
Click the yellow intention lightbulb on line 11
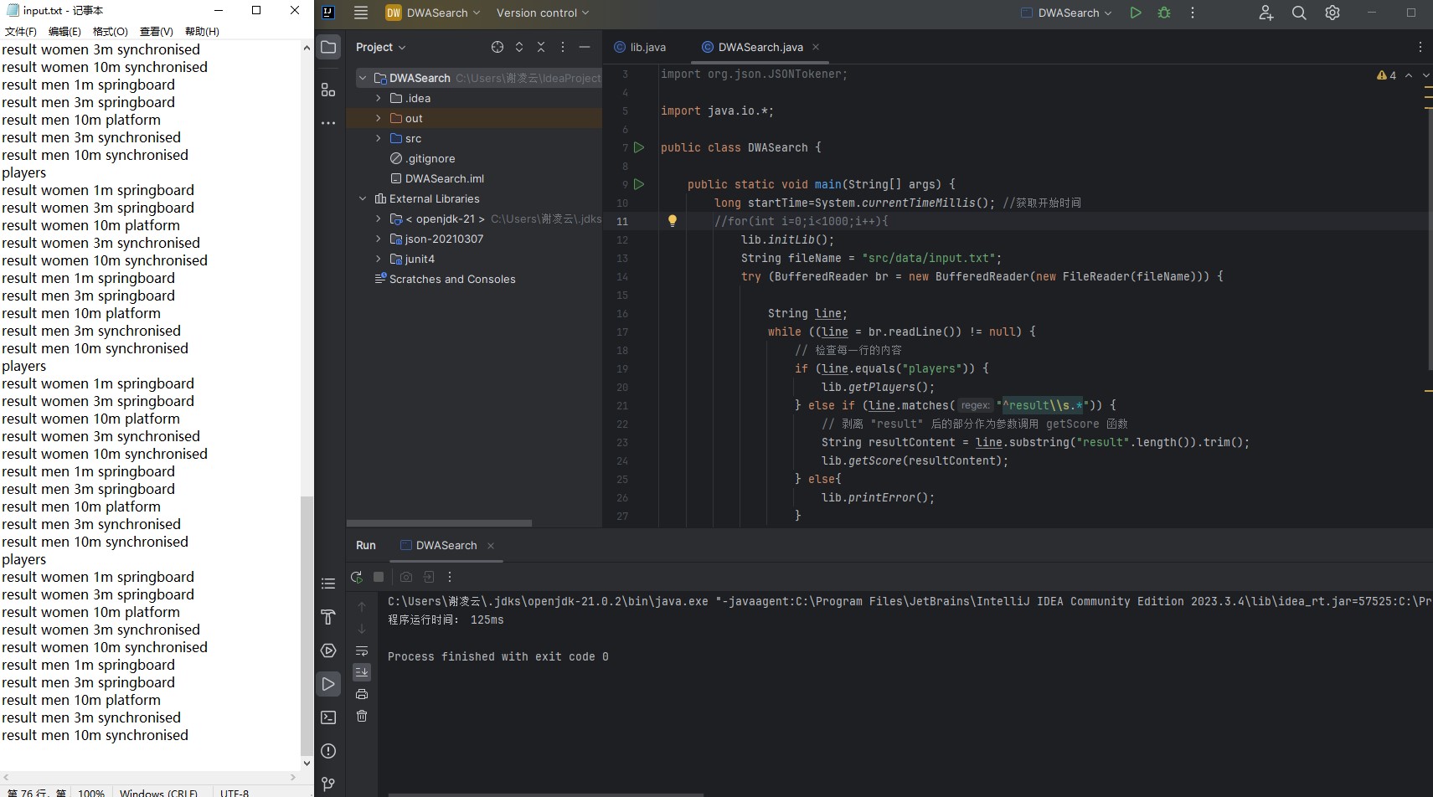(x=672, y=221)
